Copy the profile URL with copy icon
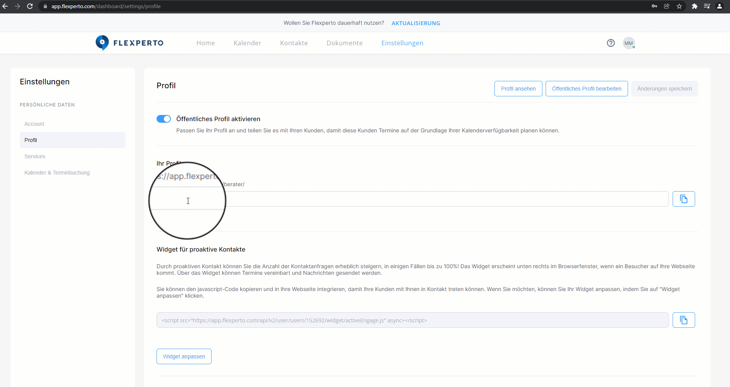730x387 pixels. (684, 199)
